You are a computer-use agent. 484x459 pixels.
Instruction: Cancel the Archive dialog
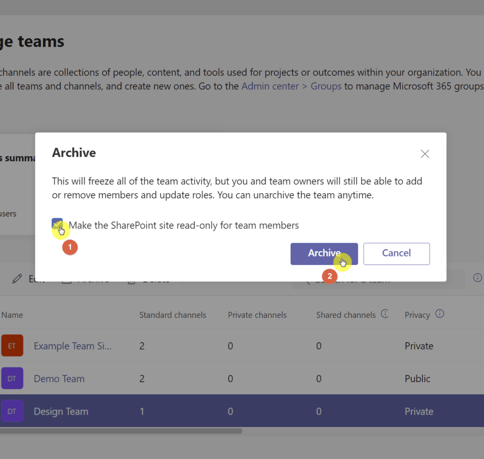(397, 254)
